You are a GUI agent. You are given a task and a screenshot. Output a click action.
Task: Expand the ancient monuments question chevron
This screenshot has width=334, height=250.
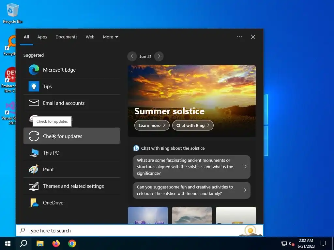(245, 166)
